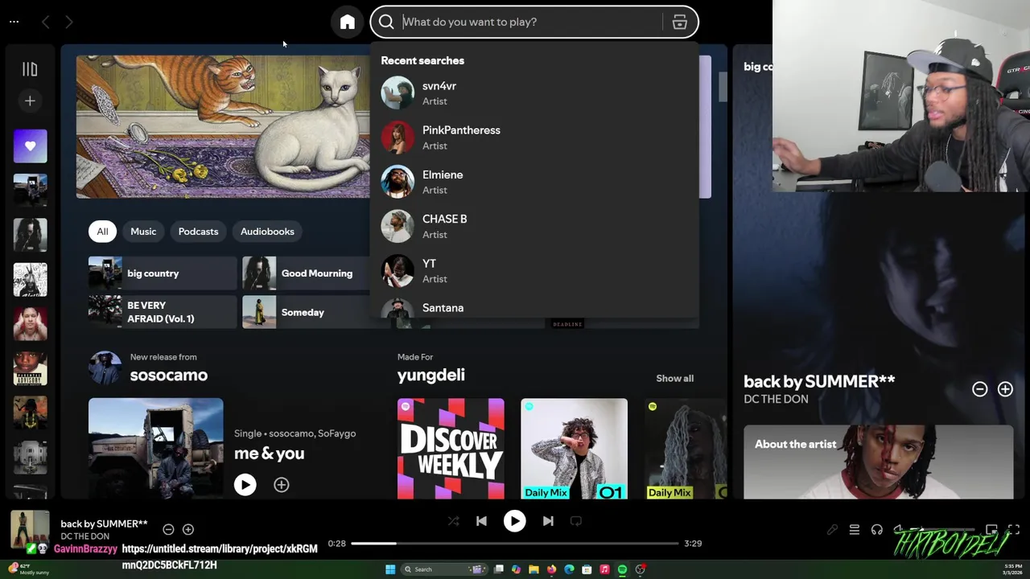
Task: Go back with the left arrow
Action: coord(46,23)
